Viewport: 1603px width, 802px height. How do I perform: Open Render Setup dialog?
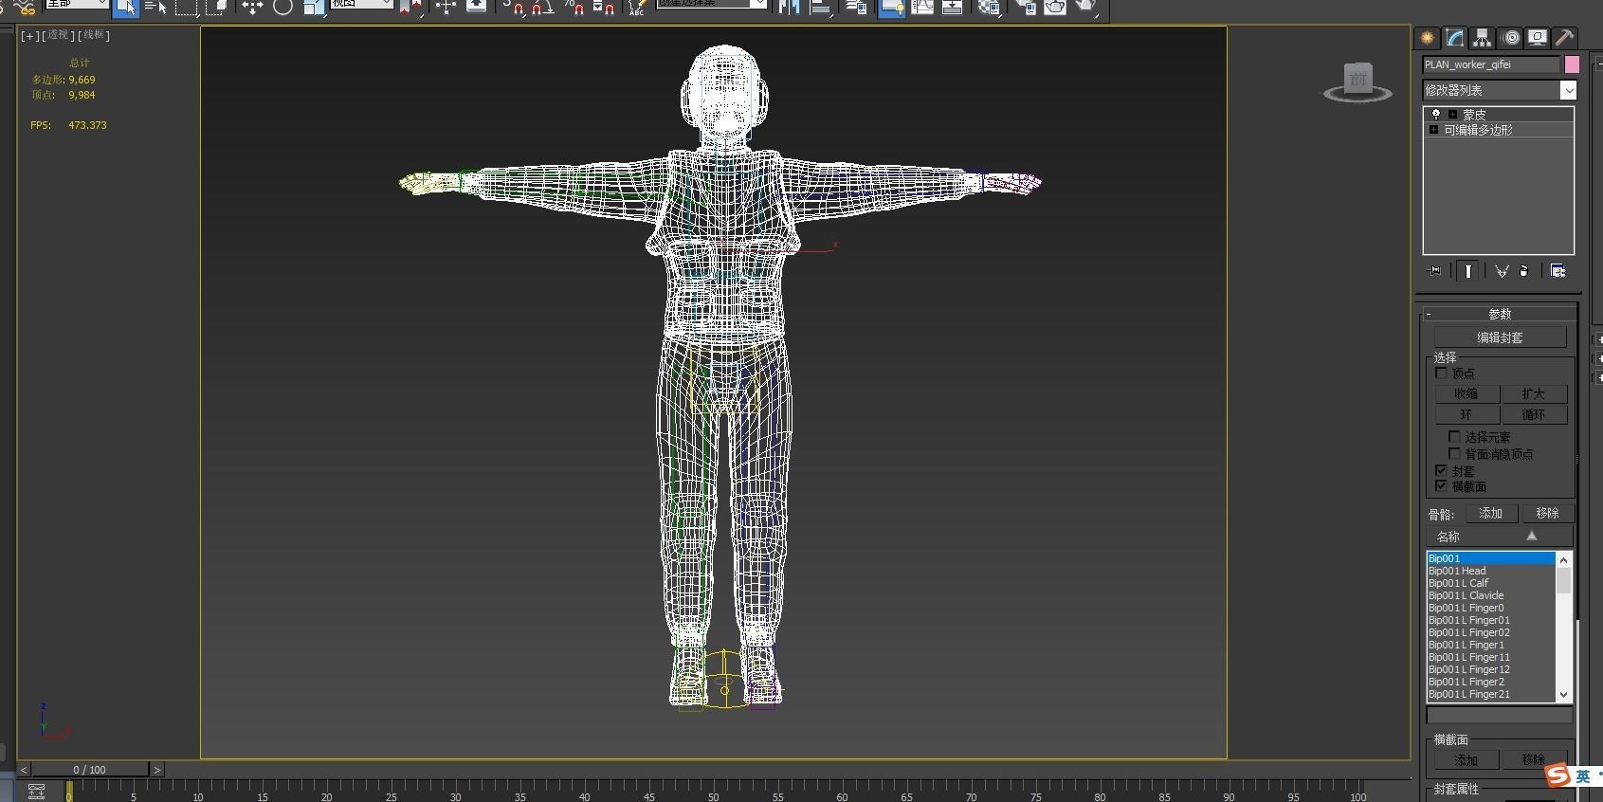pos(1026,8)
